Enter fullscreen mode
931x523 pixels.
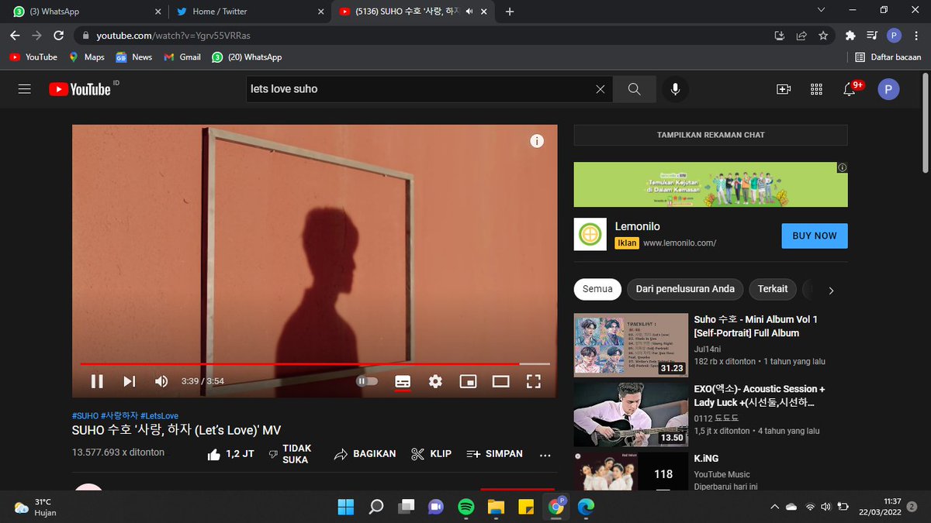pos(533,381)
